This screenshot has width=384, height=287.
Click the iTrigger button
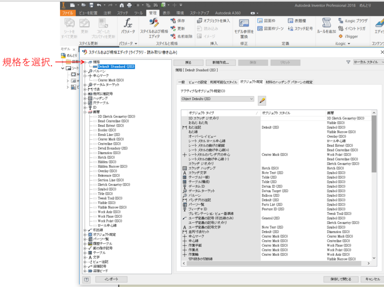coord(348,36)
